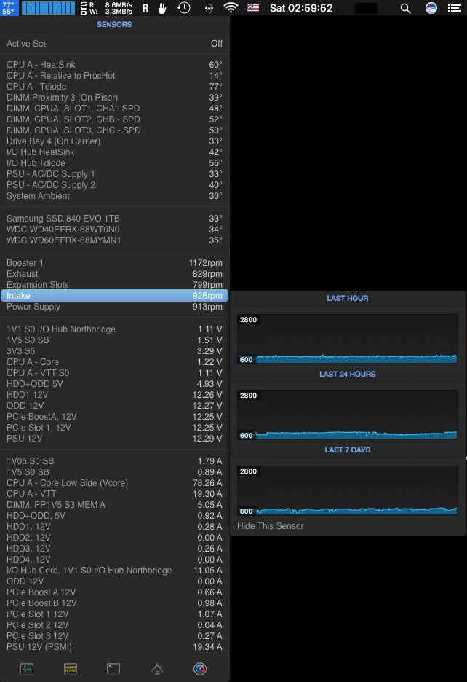This screenshot has width=467, height=682.
Task: Click Hide This Sensor
Action: 270,526
